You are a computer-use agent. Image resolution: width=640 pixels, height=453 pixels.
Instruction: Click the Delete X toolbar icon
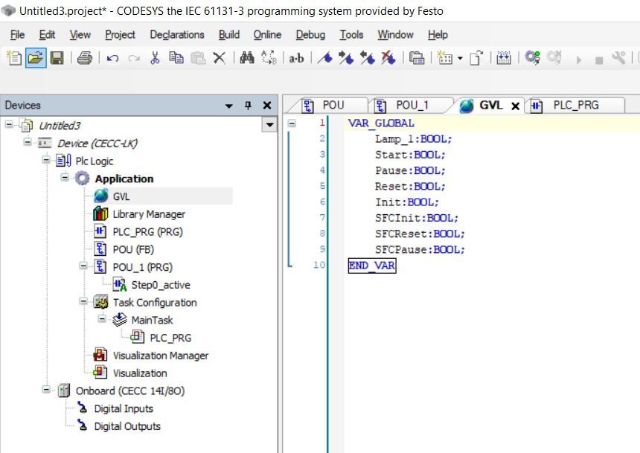pyautogui.click(x=220, y=58)
